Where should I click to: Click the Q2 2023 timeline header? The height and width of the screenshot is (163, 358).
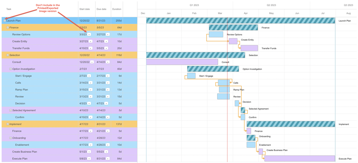[271, 5]
